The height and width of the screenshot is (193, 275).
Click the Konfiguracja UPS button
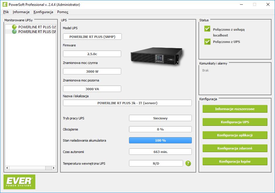[x=235, y=122]
